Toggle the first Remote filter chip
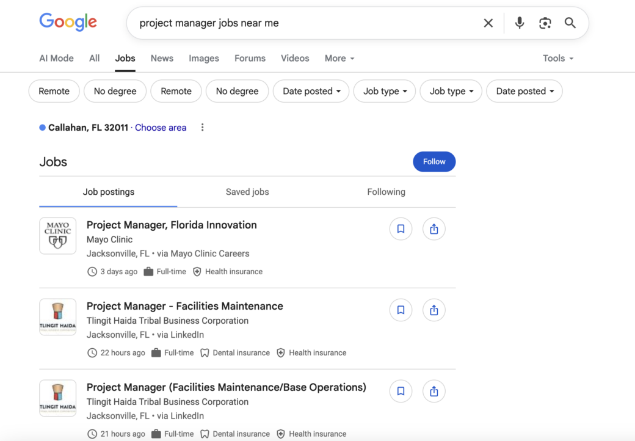This screenshot has height=441, width=635. pyautogui.click(x=54, y=91)
